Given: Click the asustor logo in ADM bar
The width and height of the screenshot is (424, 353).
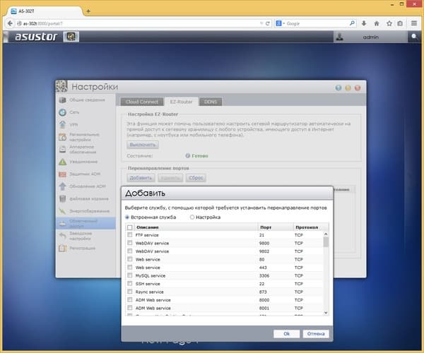Looking at the screenshot, I should (36, 37).
